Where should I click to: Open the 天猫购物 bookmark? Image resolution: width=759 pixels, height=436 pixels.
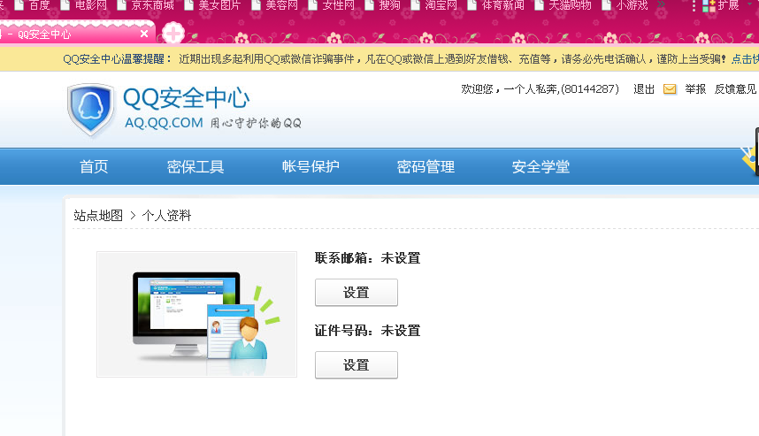click(x=563, y=5)
